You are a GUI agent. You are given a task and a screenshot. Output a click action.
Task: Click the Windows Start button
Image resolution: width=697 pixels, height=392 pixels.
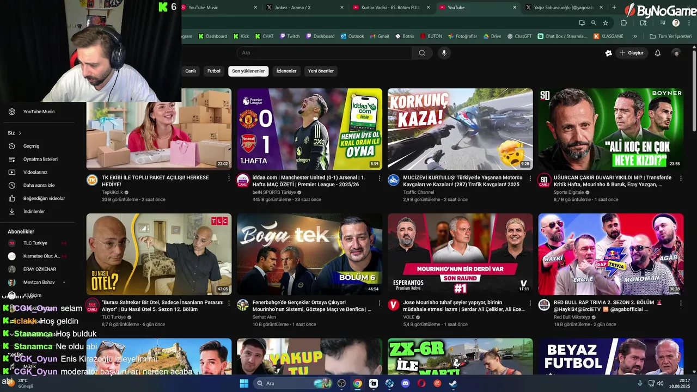click(244, 383)
